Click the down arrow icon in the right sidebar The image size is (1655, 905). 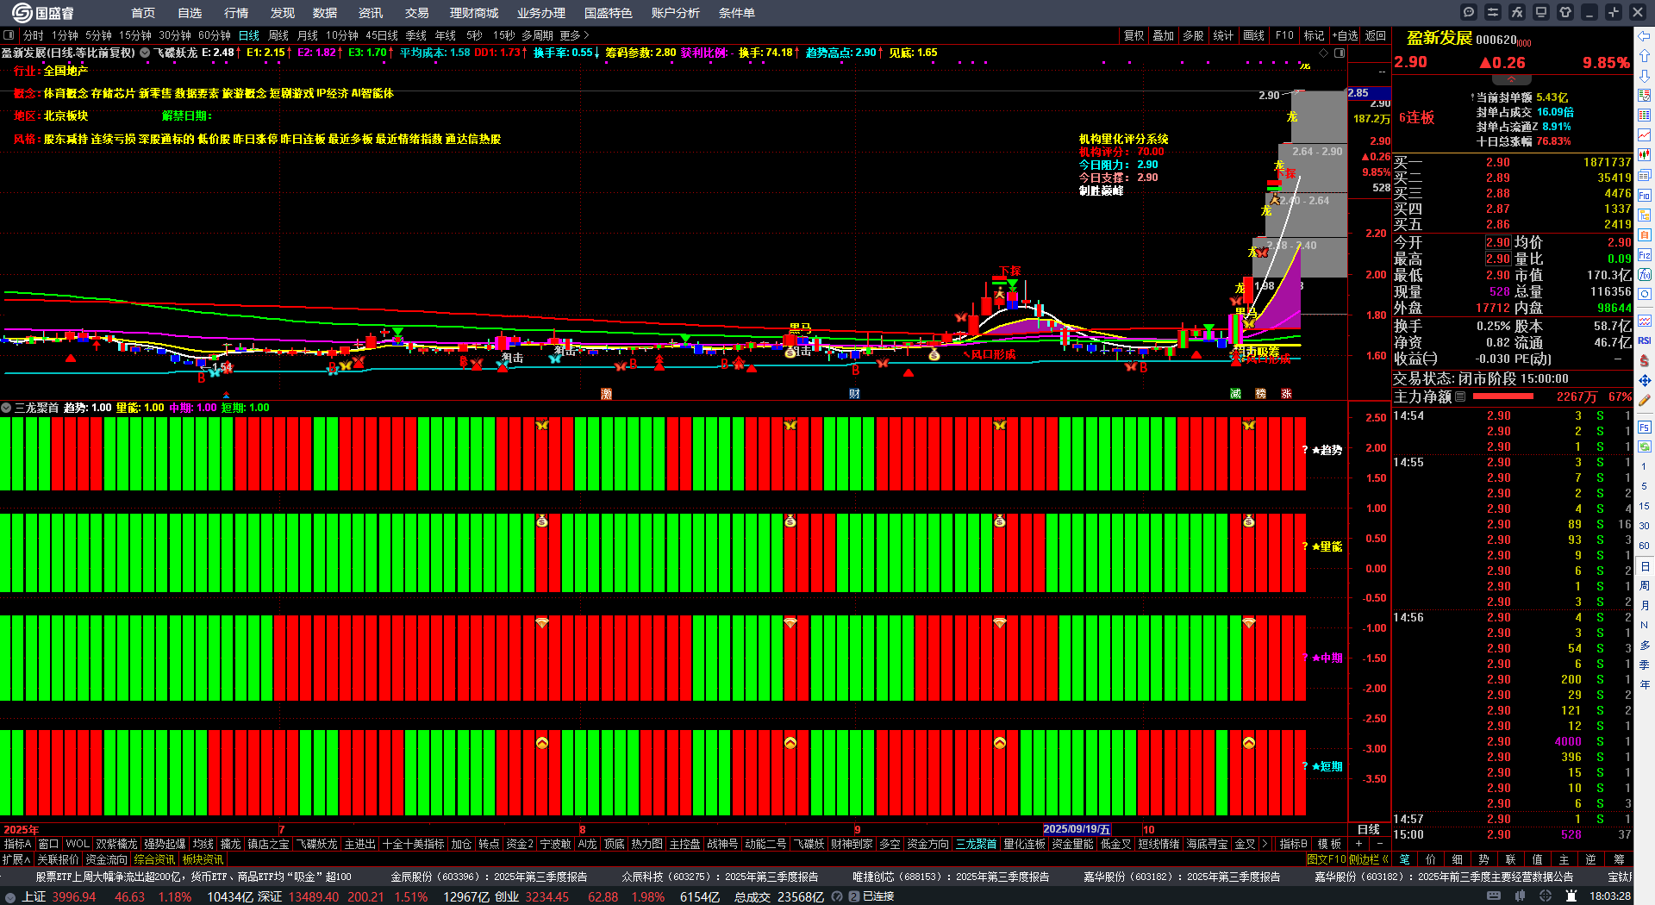(x=1645, y=76)
